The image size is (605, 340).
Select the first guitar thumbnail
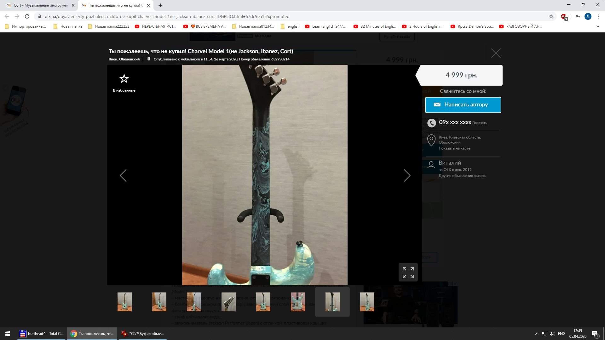coord(124,302)
